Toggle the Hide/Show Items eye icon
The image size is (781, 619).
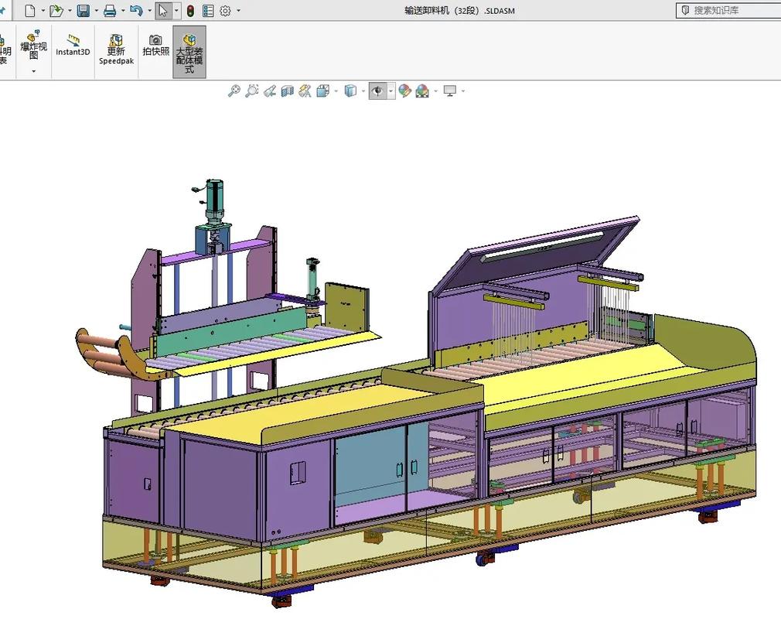[377, 91]
